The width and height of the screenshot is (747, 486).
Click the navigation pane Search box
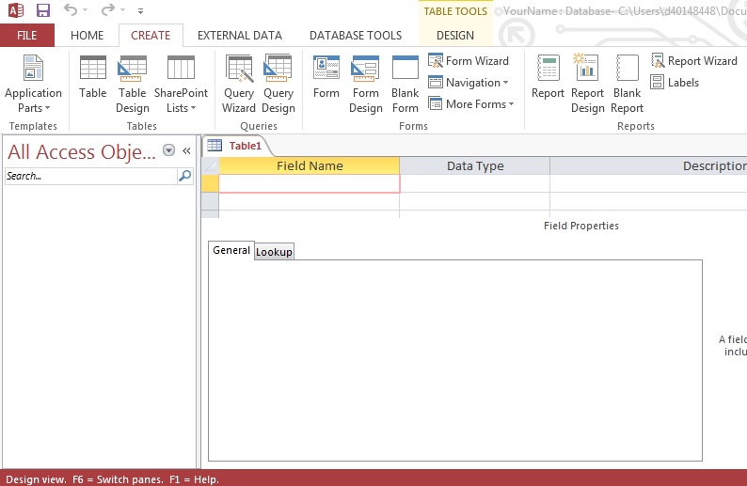(90, 176)
